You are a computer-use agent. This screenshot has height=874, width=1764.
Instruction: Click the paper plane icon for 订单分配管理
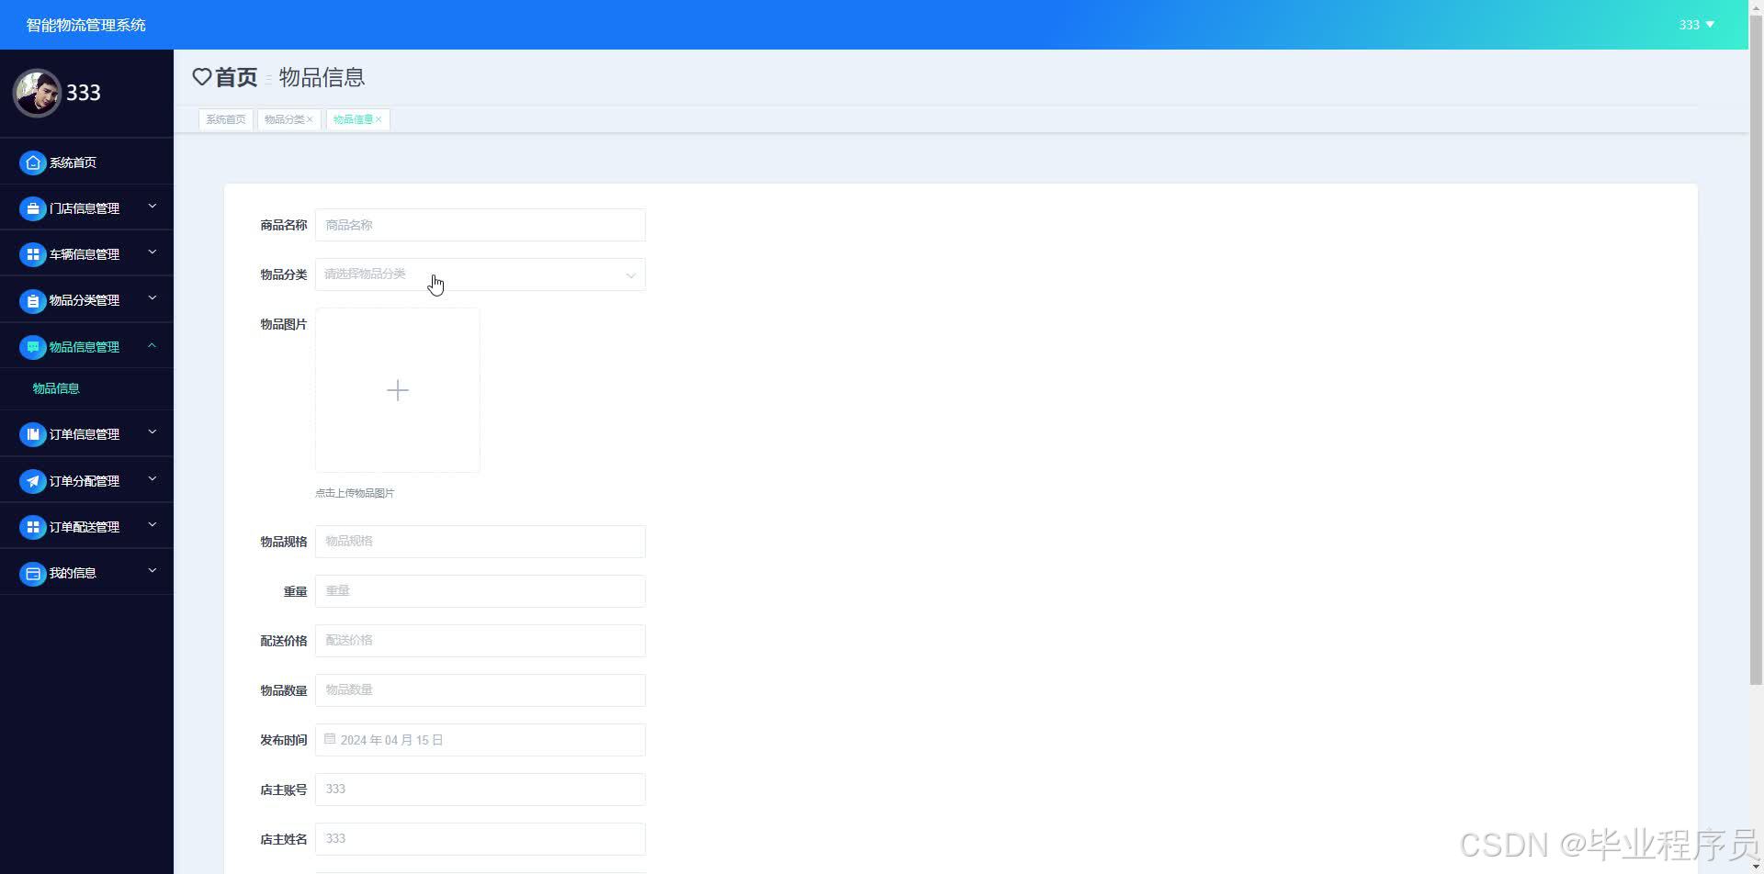click(33, 481)
